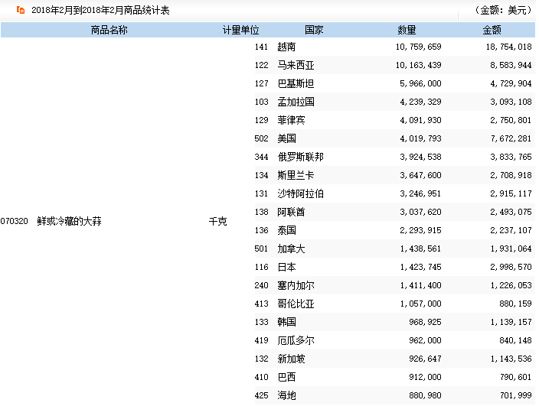Select country 菲律宾
This screenshot has height=406, width=539.
[291, 120]
